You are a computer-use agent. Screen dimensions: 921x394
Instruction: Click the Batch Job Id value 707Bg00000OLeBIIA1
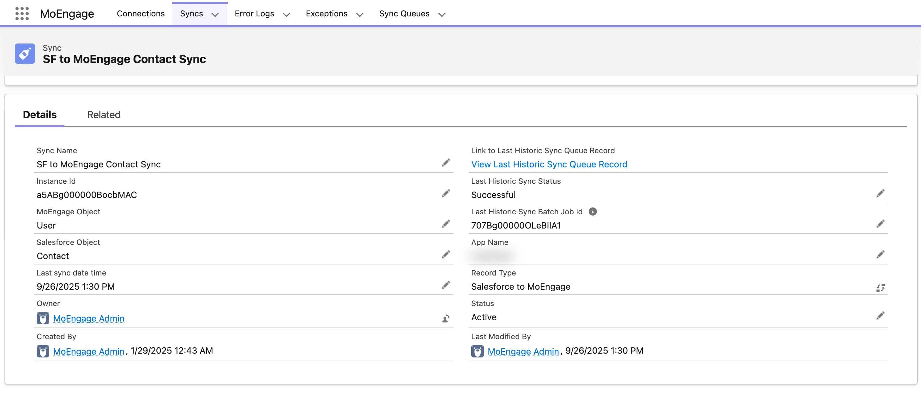pos(516,225)
